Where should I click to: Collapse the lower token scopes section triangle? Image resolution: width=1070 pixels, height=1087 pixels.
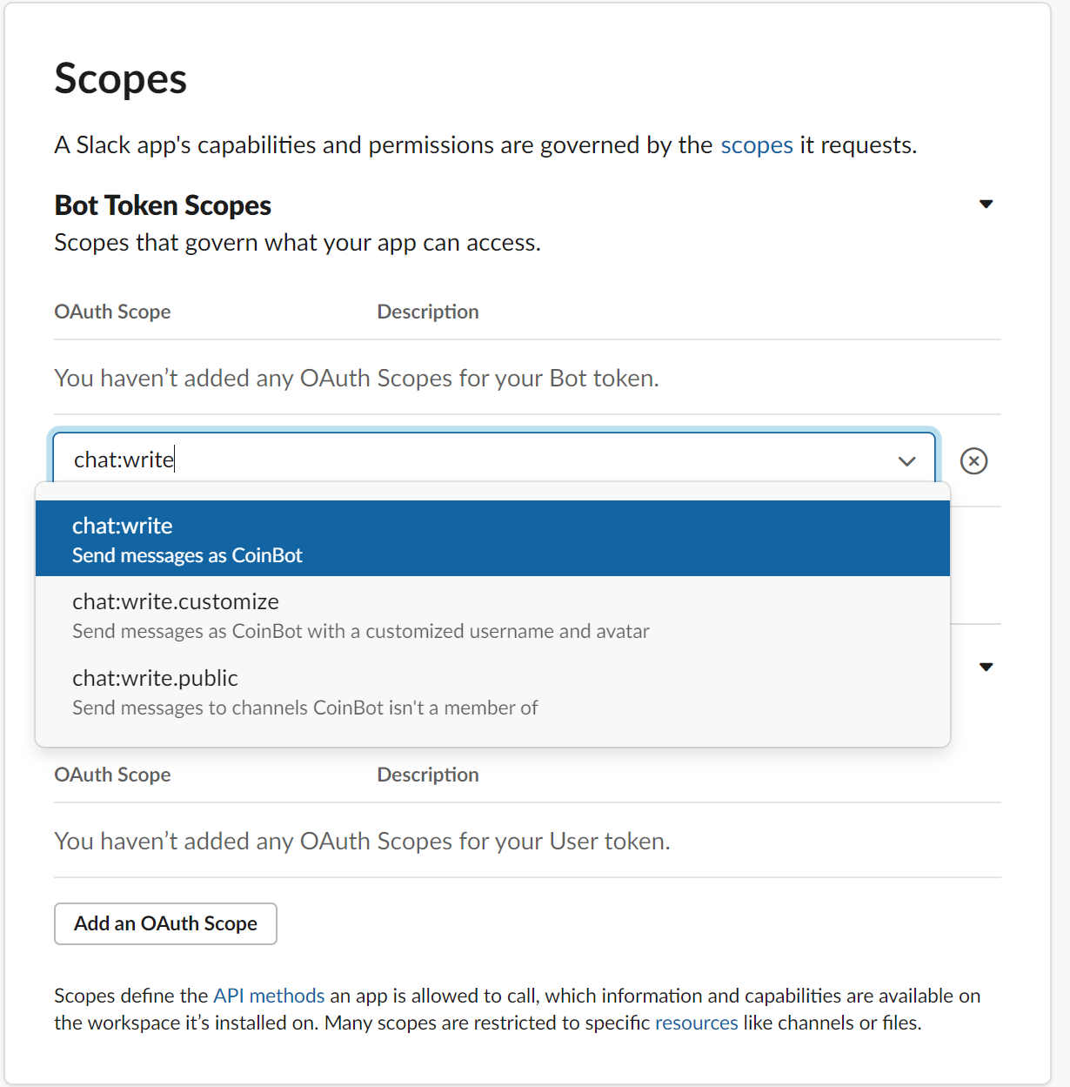pyautogui.click(x=986, y=668)
